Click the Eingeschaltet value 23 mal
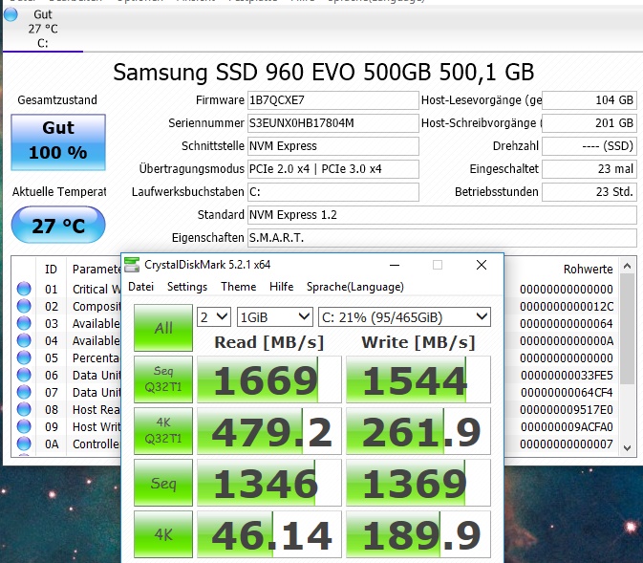The width and height of the screenshot is (643, 563). (x=589, y=169)
